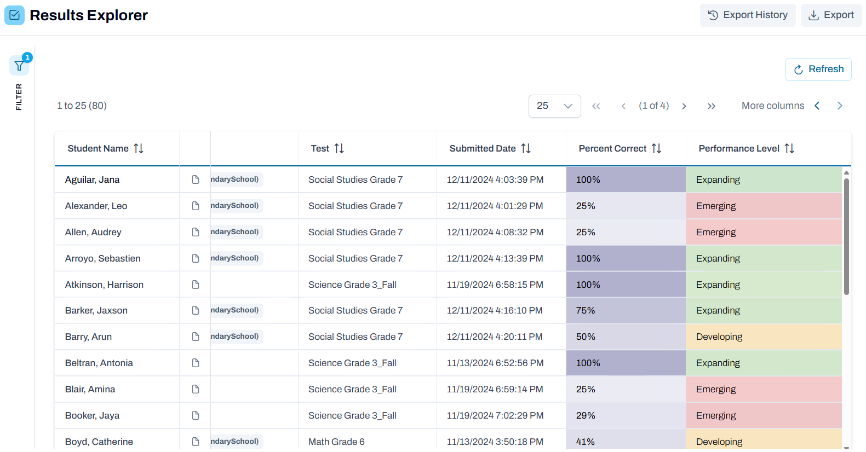Go to next page of results
Viewport: 866px width, 452px height.
click(x=684, y=106)
